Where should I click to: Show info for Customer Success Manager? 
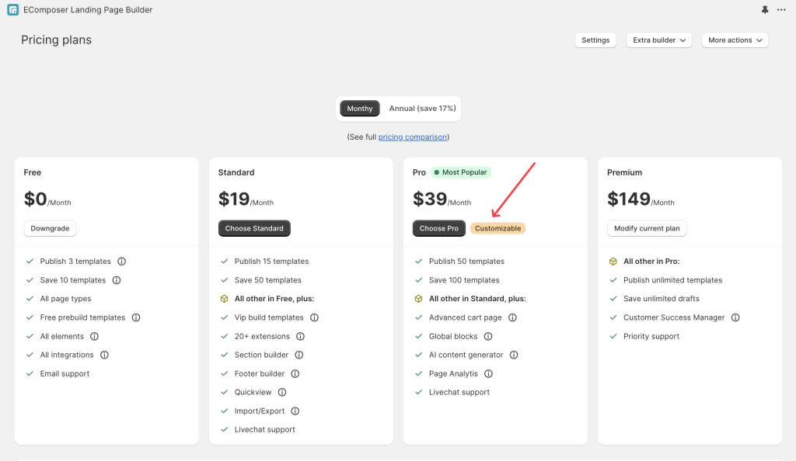(735, 317)
